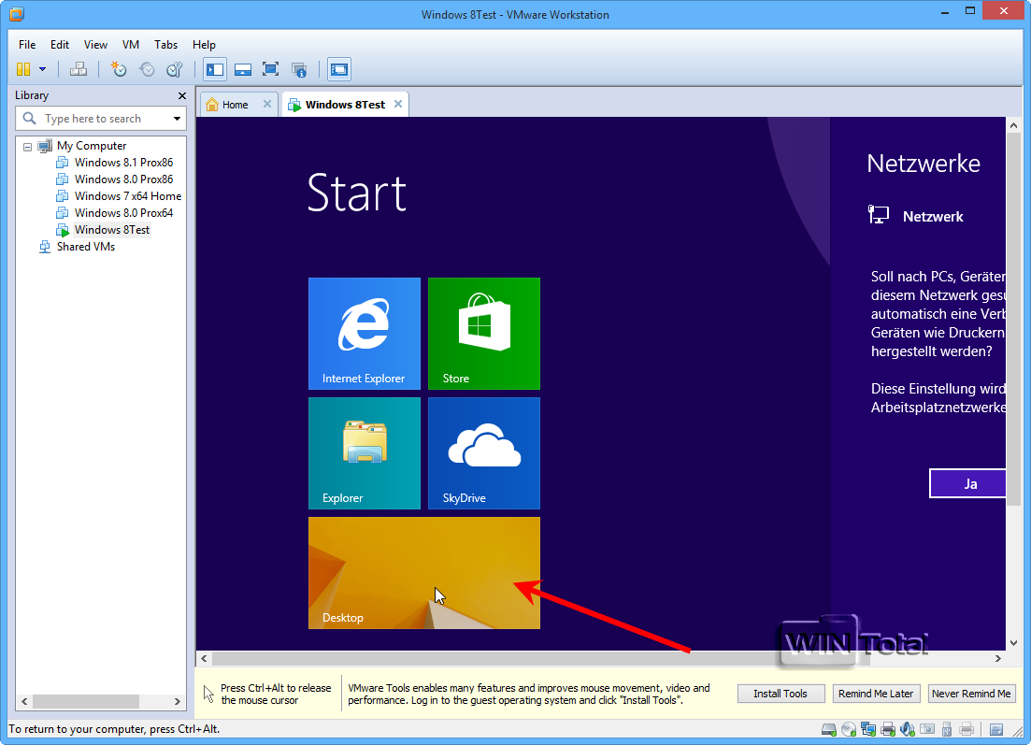
Task: Click the green-dot printer status bar icon
Action: (x=888, y=729)
